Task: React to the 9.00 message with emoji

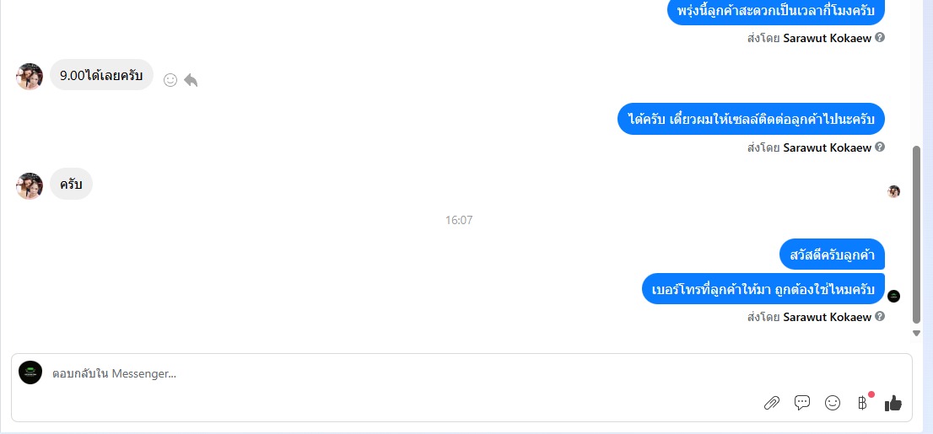Action: pyautogui.click(x=170, y=80)
